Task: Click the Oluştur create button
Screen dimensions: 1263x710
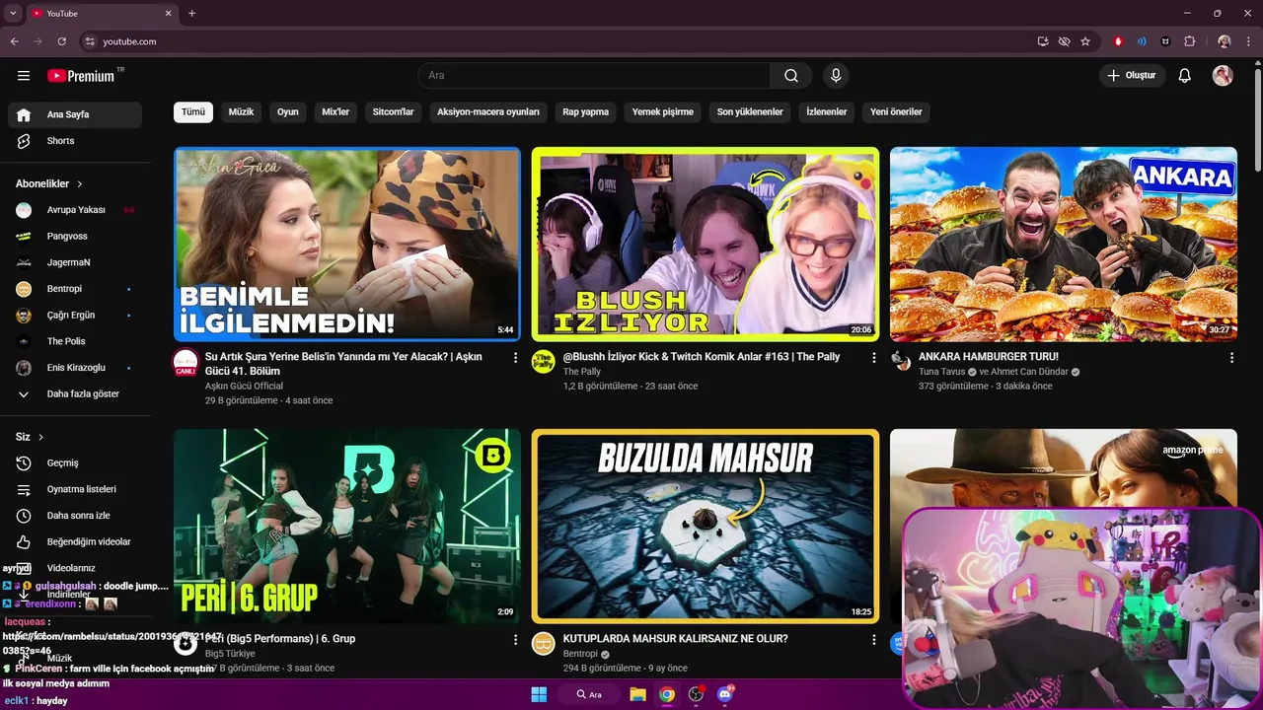Action: (1133, 76)
